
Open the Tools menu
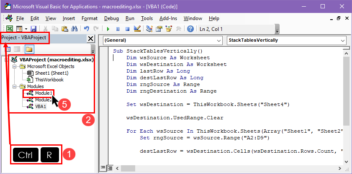(x=147, y=18)
